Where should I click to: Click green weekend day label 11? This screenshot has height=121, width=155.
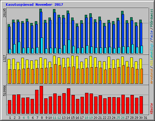(54, 118)
